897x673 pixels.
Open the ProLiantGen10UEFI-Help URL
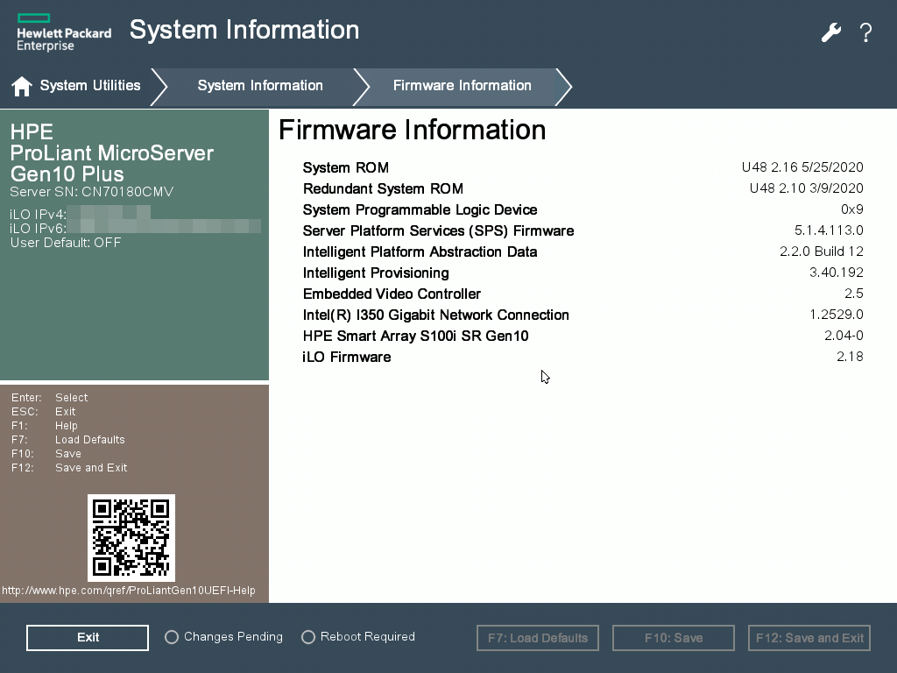click(129, 591)
